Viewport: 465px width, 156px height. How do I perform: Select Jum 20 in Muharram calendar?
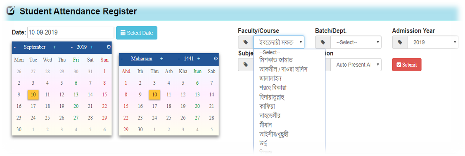(x=197, y=106)
